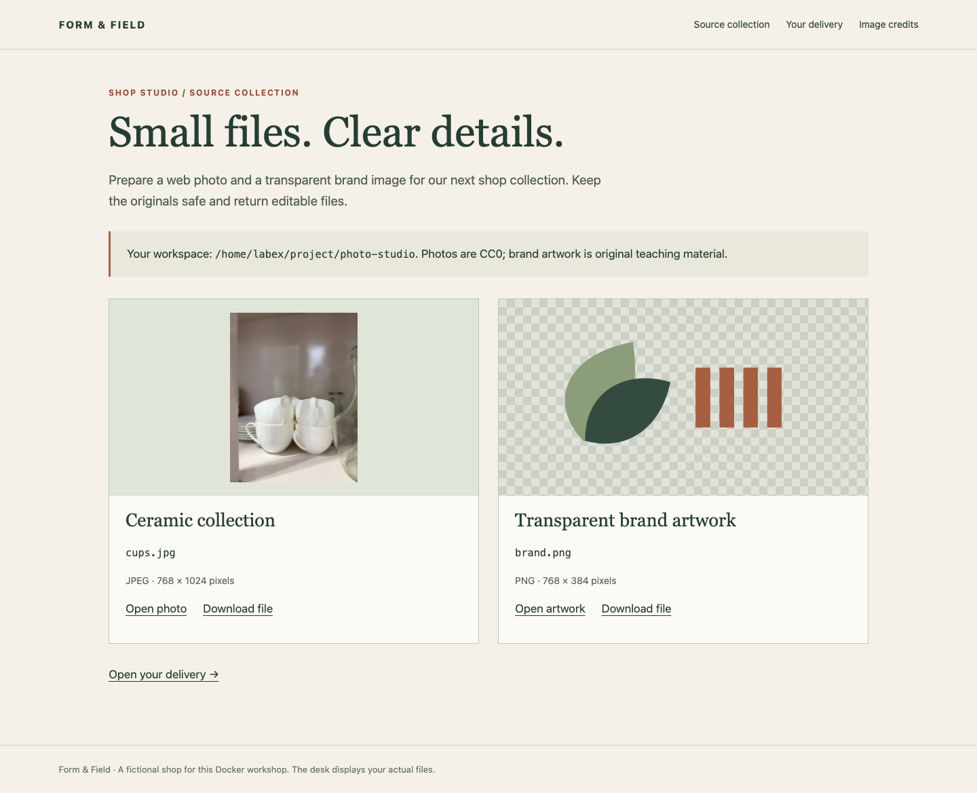Click the Ceramic collection heading
Image resolution: width=977 pixels, height=793 pixels.
point(200,520)
